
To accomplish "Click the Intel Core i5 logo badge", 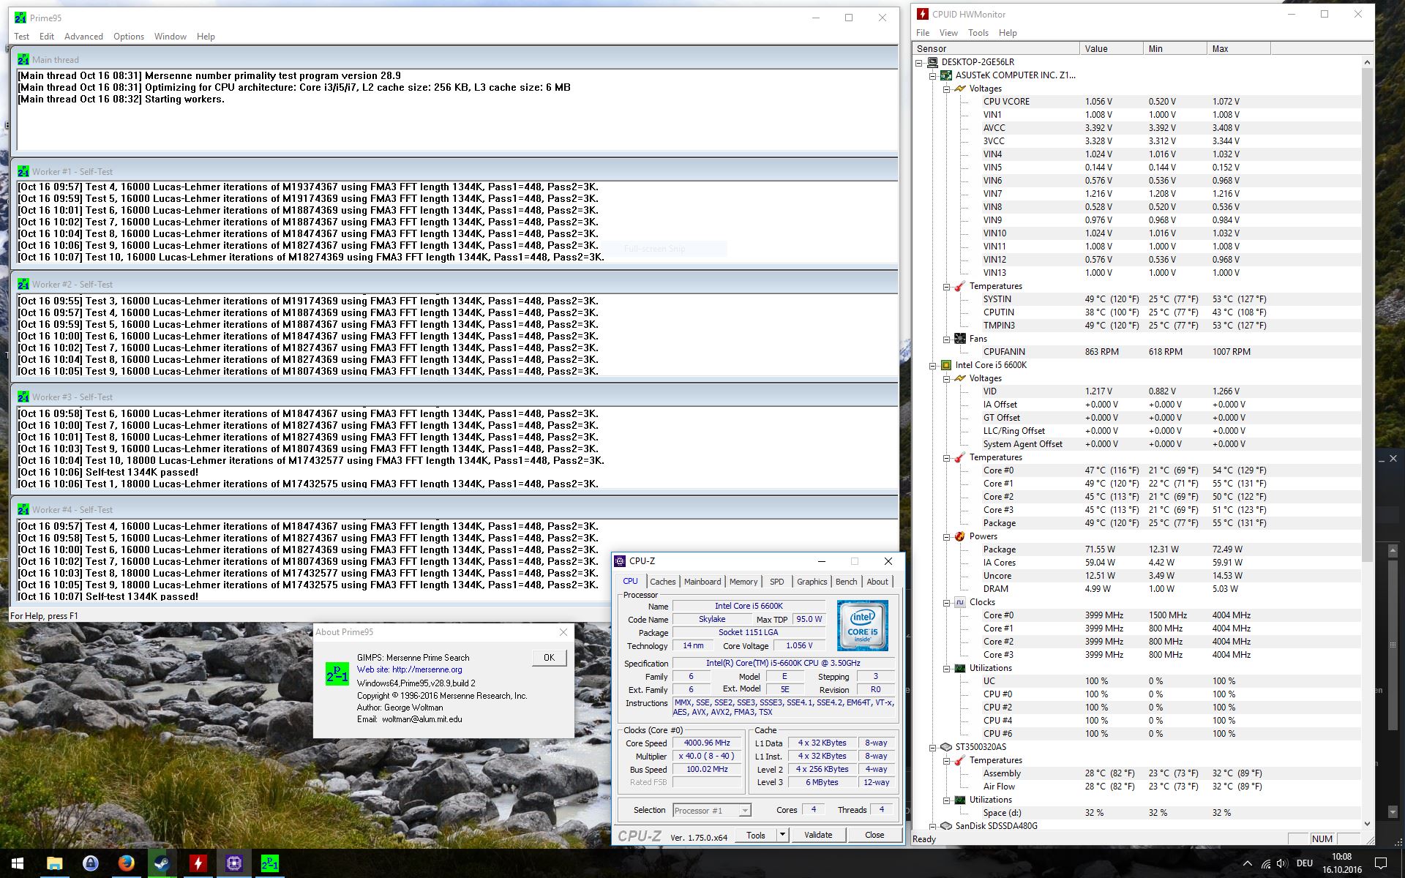I will pos(862,626).
